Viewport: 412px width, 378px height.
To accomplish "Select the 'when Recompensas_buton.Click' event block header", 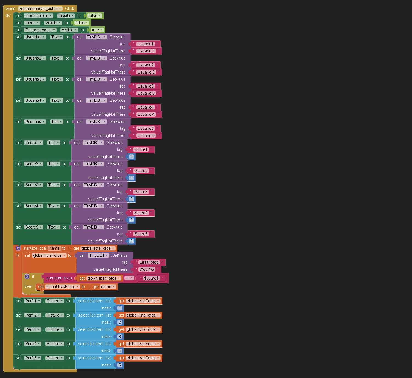I will coord(10,9).
